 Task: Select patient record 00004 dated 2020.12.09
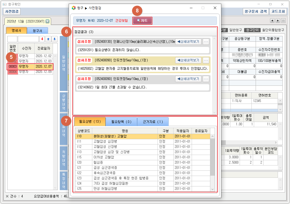pyautogui.click(x=30, y=72)
